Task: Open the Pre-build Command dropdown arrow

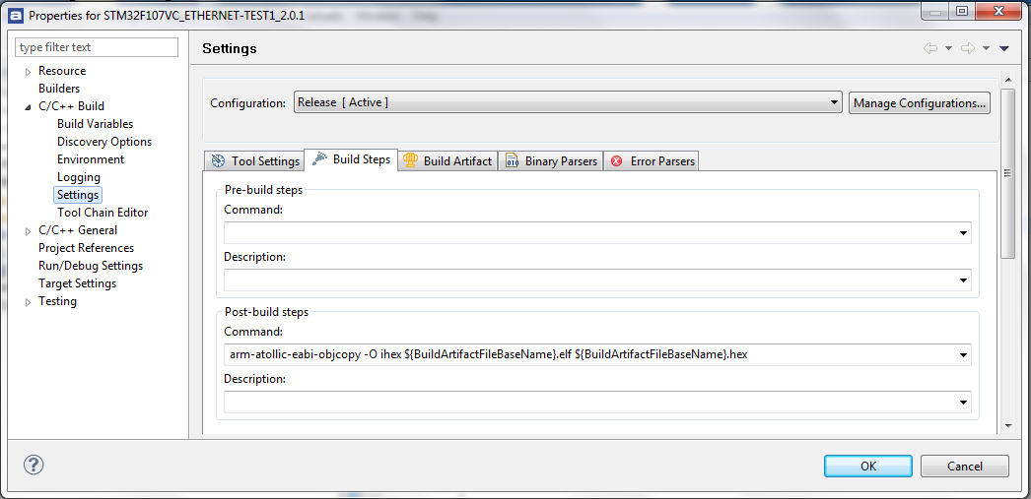Action: pyautogui.click(x=963, y=232)
